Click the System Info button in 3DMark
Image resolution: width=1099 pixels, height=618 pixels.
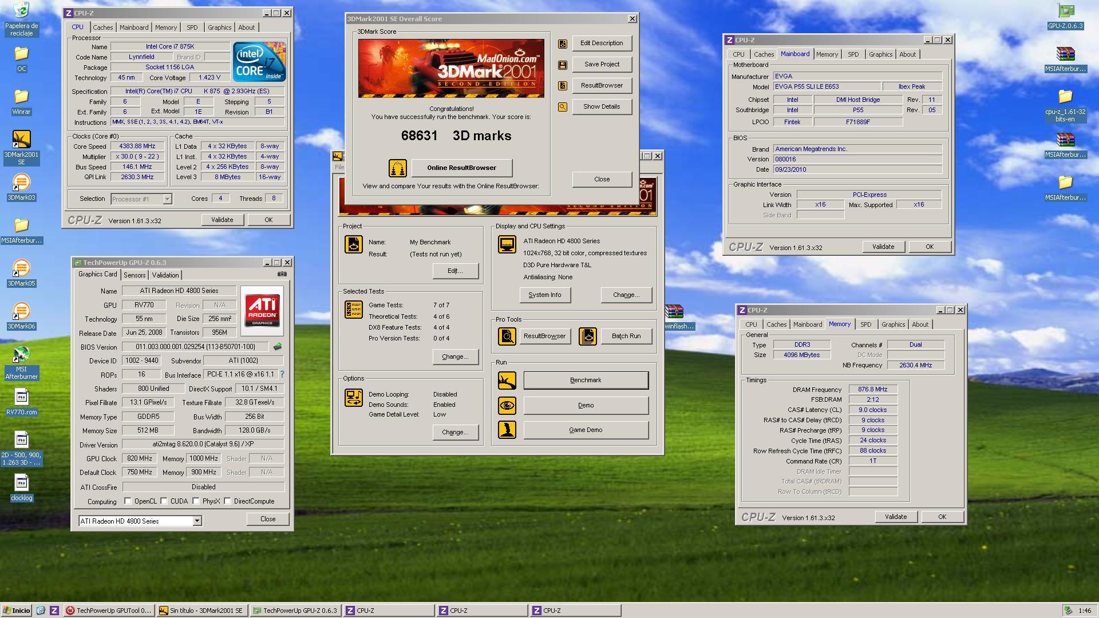pyautogui.click(x=545, y=295)
